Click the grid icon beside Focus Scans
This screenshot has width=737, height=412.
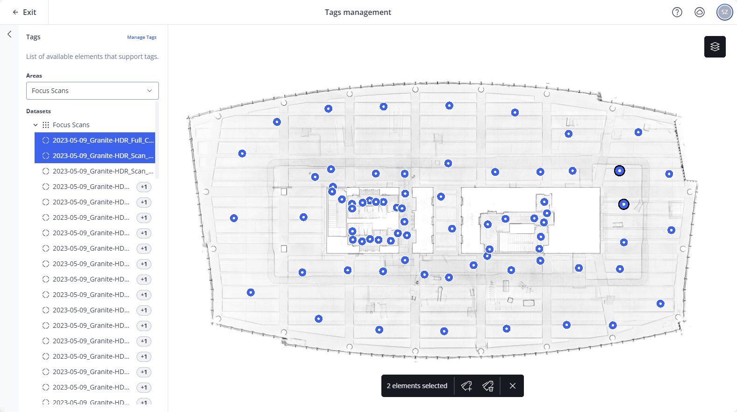[x=46, y=125]
